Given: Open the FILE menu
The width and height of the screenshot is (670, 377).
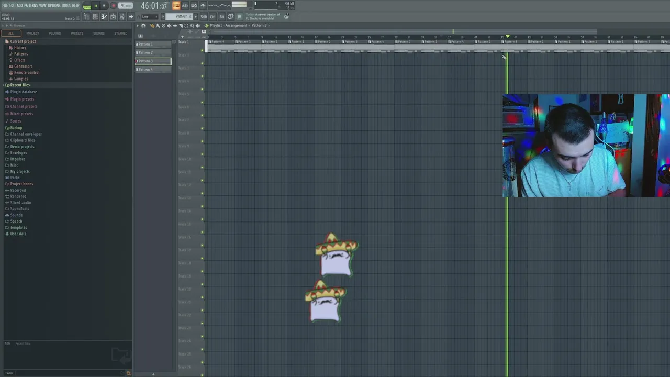Looking at the screenshot, I should click(5, 5).
